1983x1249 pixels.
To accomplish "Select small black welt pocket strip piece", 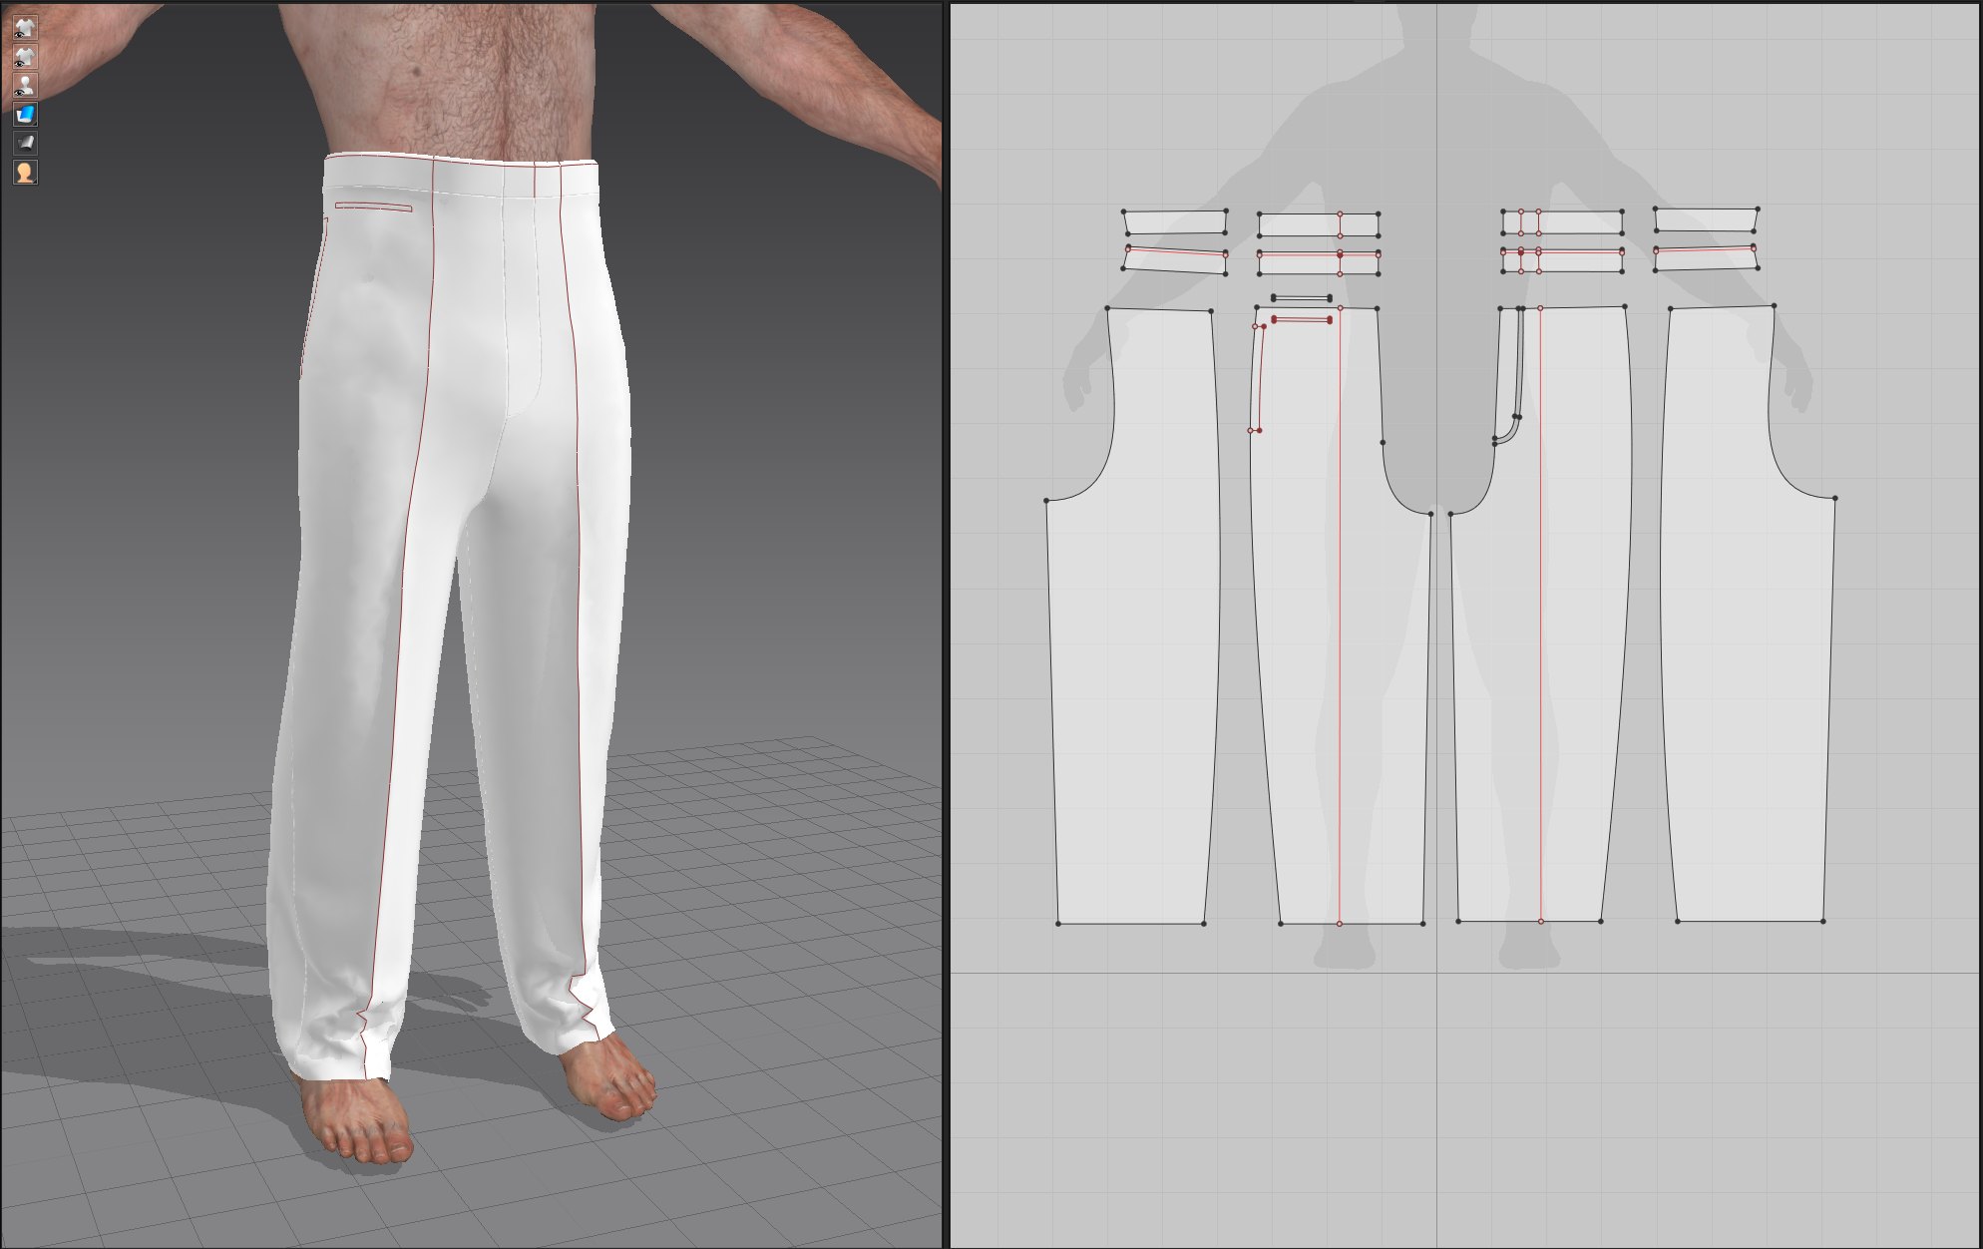I will pyautogui.click(x=1301, y=298).
